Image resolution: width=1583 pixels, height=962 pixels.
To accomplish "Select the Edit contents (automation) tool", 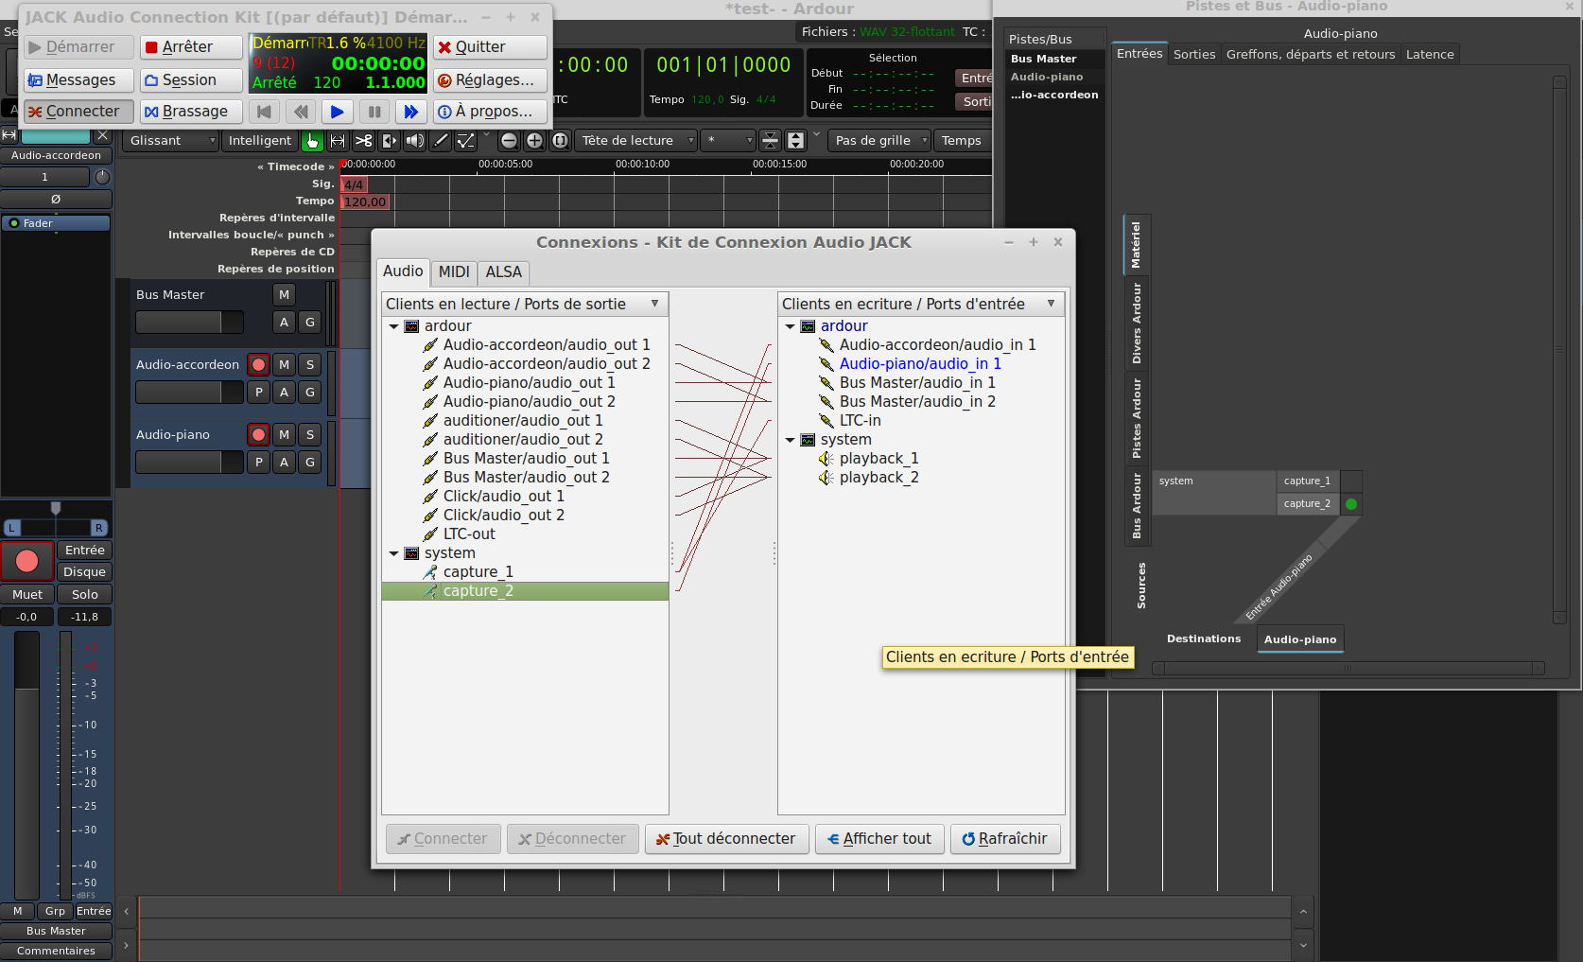I will (x=465, y=141).
